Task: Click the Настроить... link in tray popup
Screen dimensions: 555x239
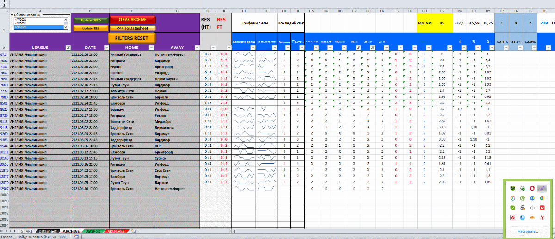Action: pos(527,231)
